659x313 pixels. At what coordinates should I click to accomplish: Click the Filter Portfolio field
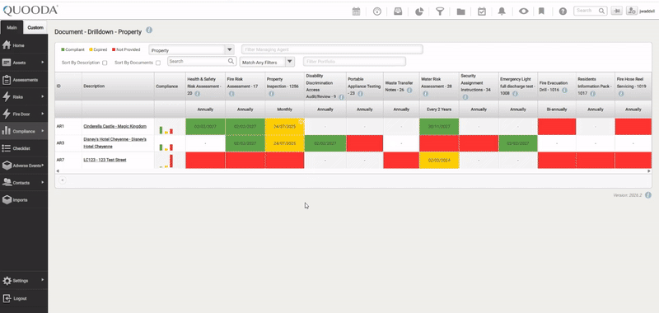[x=354, y=62]
